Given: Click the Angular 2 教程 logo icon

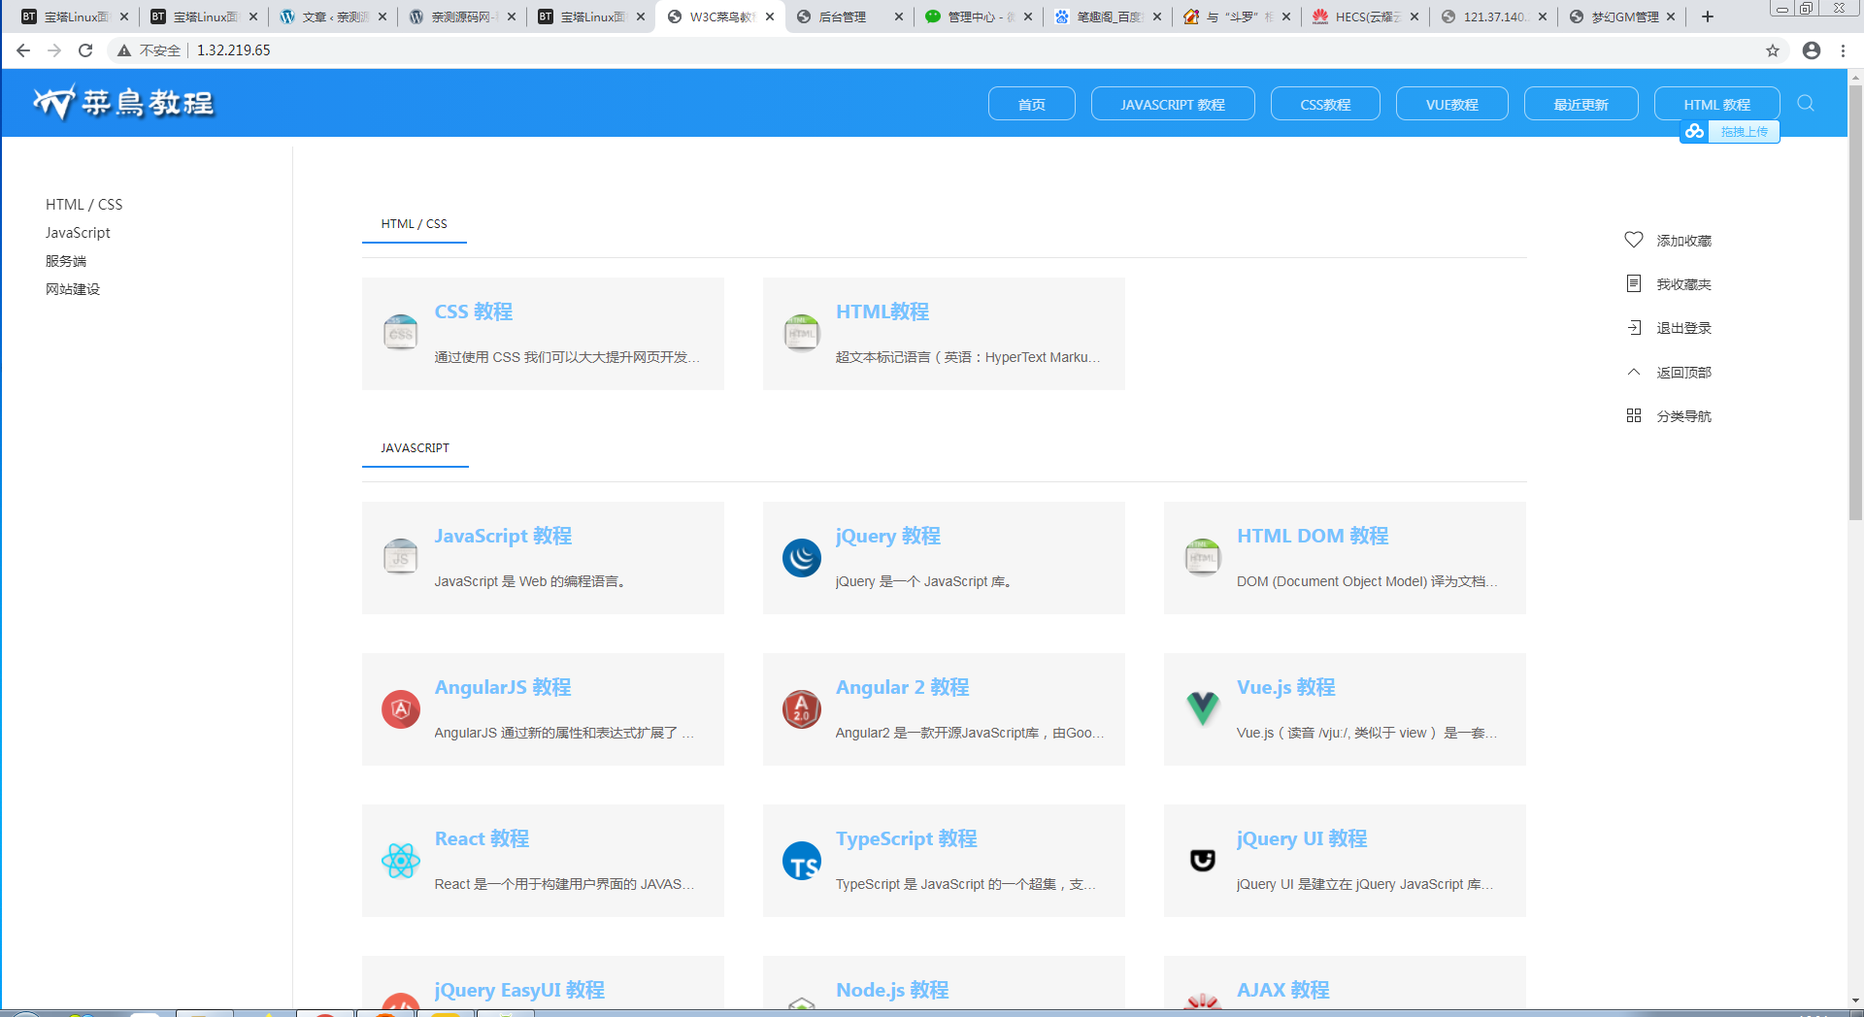Looking at the screenshot, I should 802,709.
